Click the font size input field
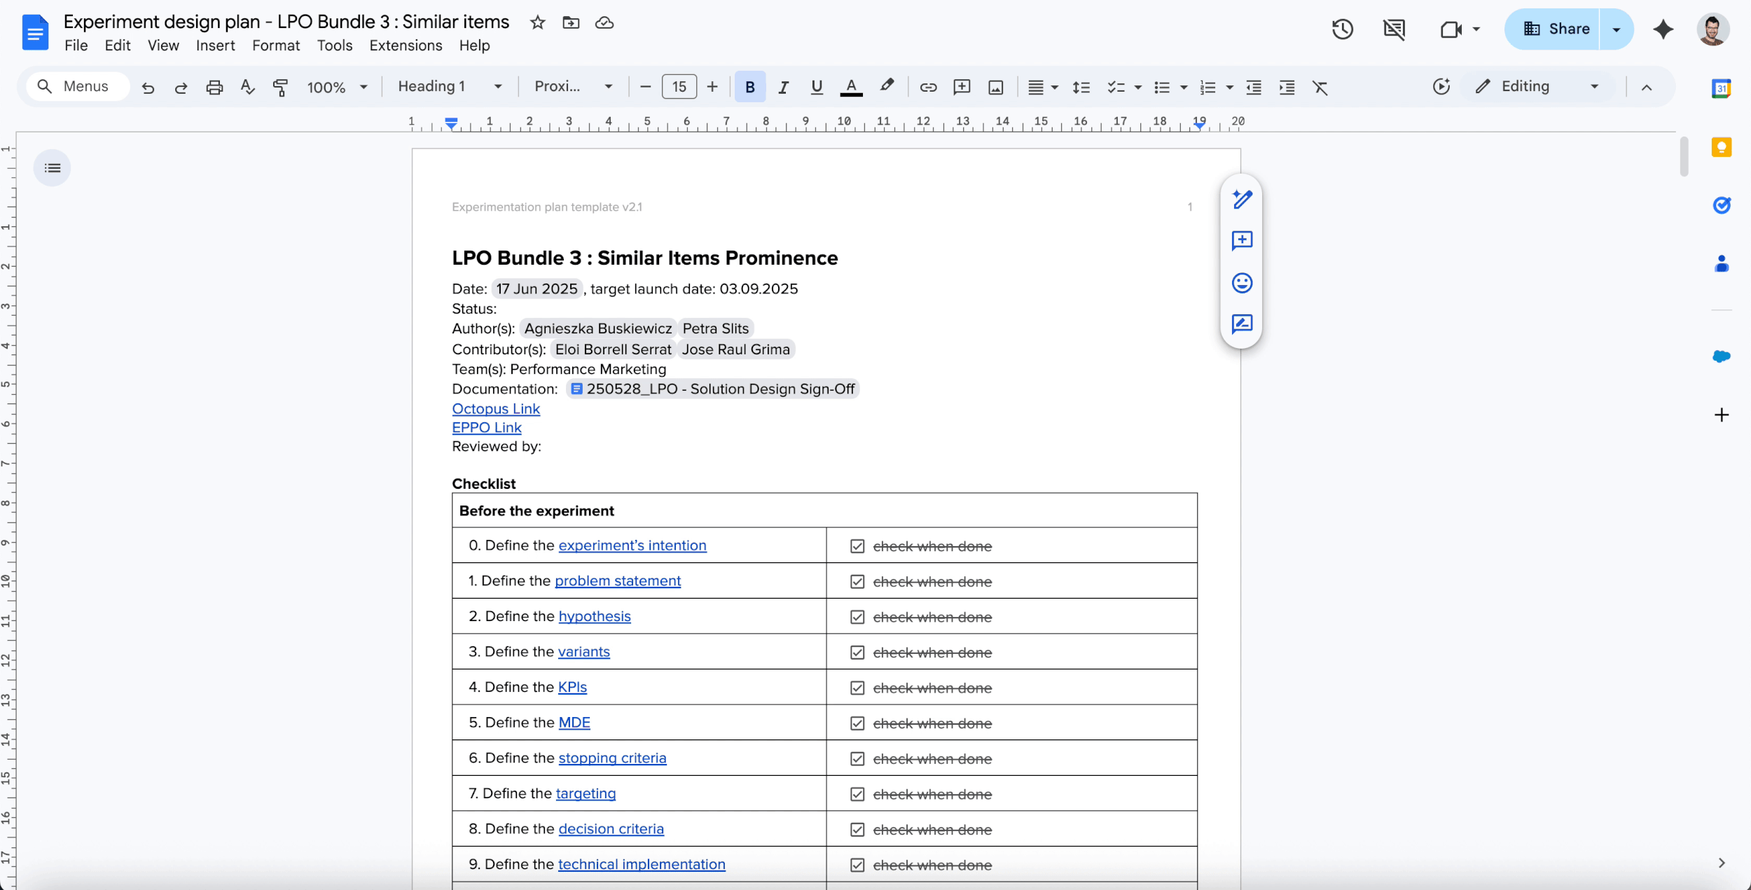Viewport: 1751px width, 890px height. click(x=679, y=87)
